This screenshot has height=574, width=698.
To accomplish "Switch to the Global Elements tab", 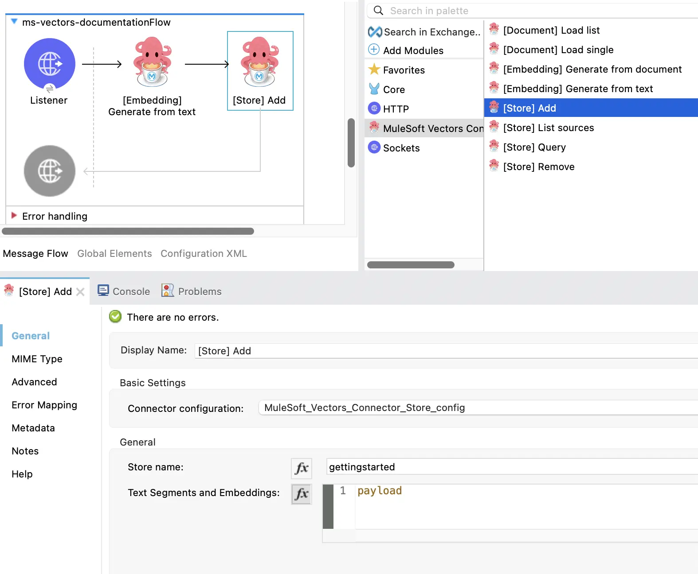I will (x=114, y=253).
